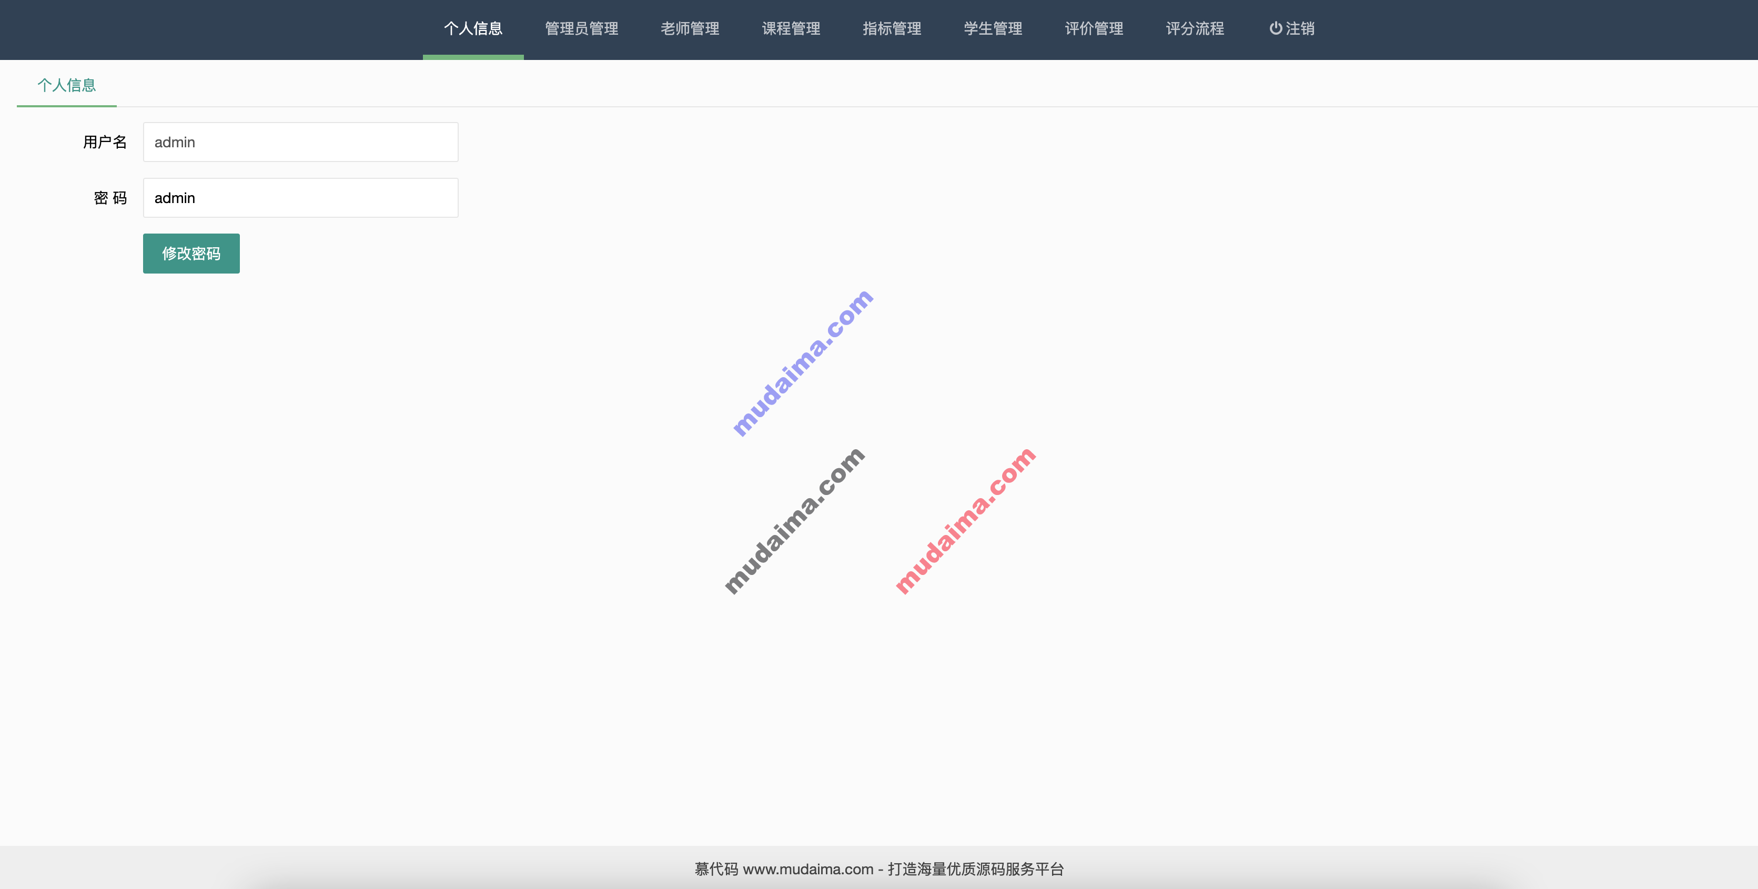Select 指标管理 in navigation bar
Screen dimensions: 1758x889
[892, 28]
